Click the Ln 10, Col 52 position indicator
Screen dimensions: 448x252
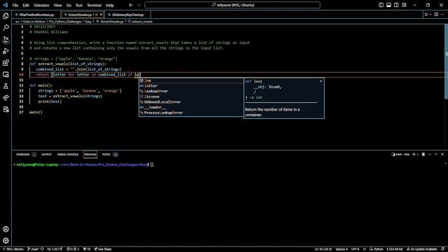323,249
